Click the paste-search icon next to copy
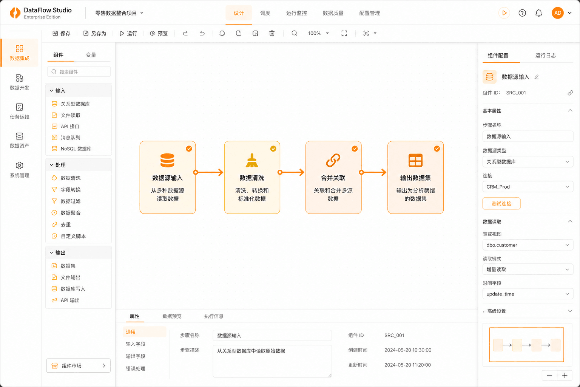 [255, 33]
